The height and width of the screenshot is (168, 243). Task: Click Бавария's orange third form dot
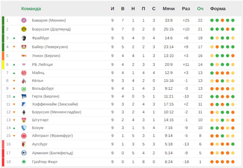pyautogui.click(x=222, y=20)
